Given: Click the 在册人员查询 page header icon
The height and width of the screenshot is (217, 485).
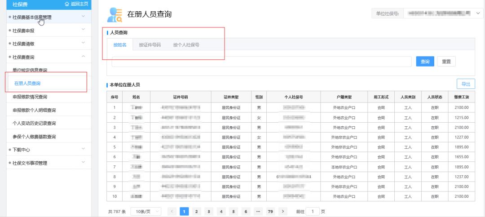Looking at the screenshot, I should (114, 15).
